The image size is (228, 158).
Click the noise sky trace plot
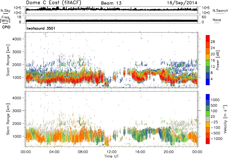pos(111,10)
